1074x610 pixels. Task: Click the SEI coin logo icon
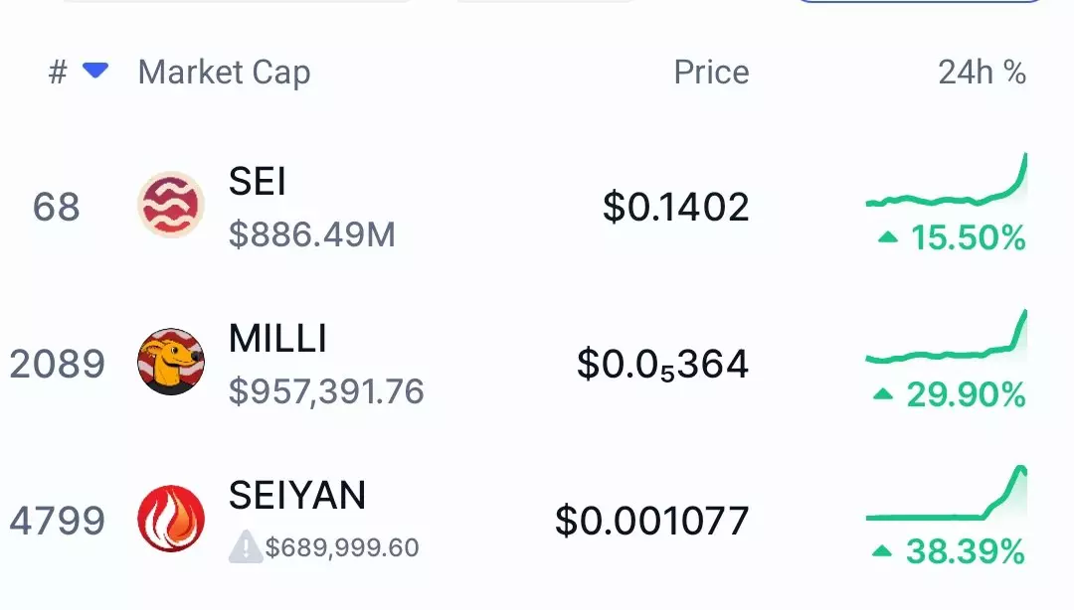click(170, 206)
